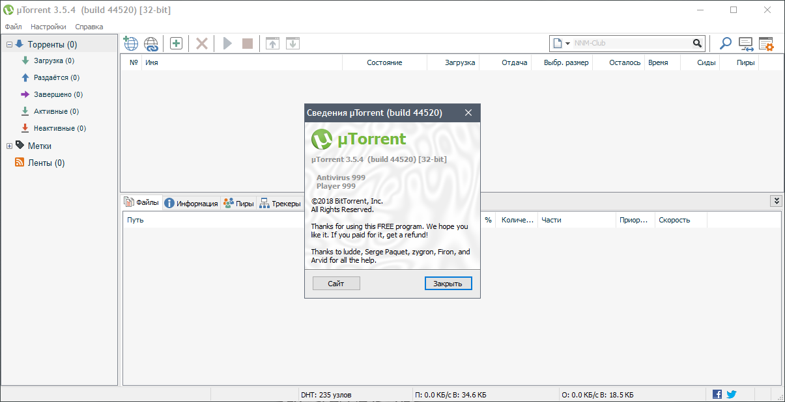Open the Настройки menu
The image size is (785, 402).
coord(48,27)
